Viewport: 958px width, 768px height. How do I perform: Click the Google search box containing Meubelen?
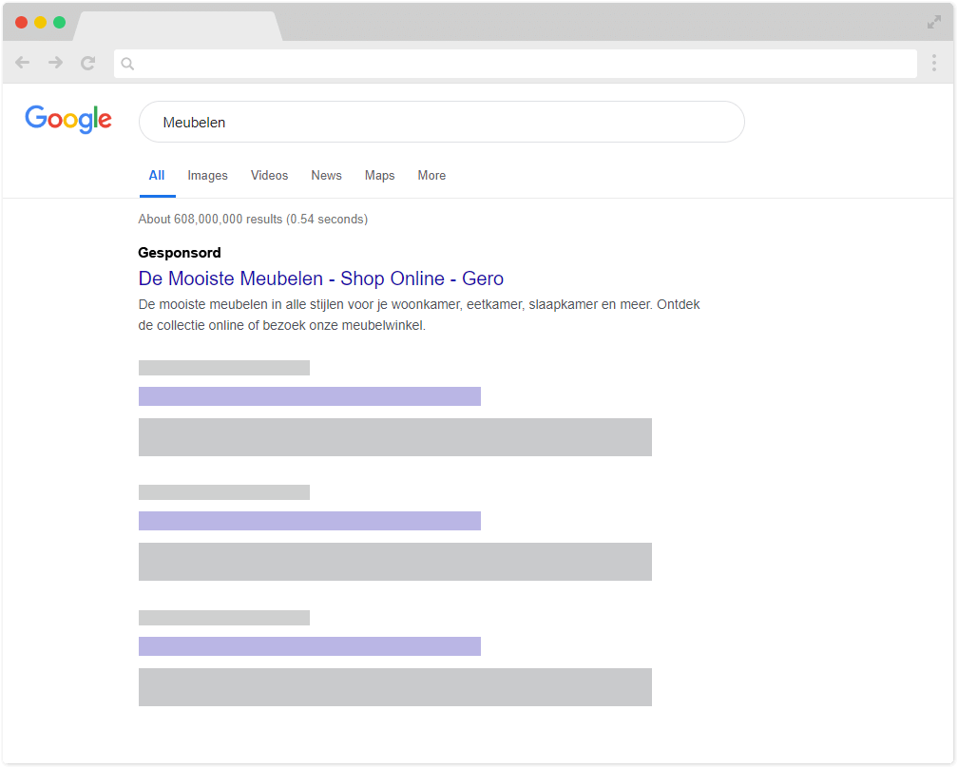(442, 123)
